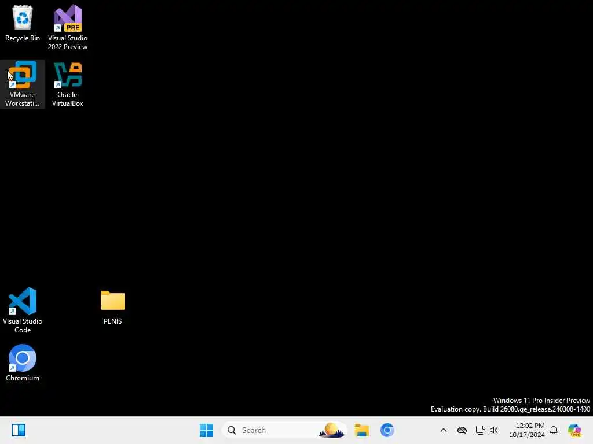Select the Visual Studio Code desktop shortcut

tap(23, 310)
